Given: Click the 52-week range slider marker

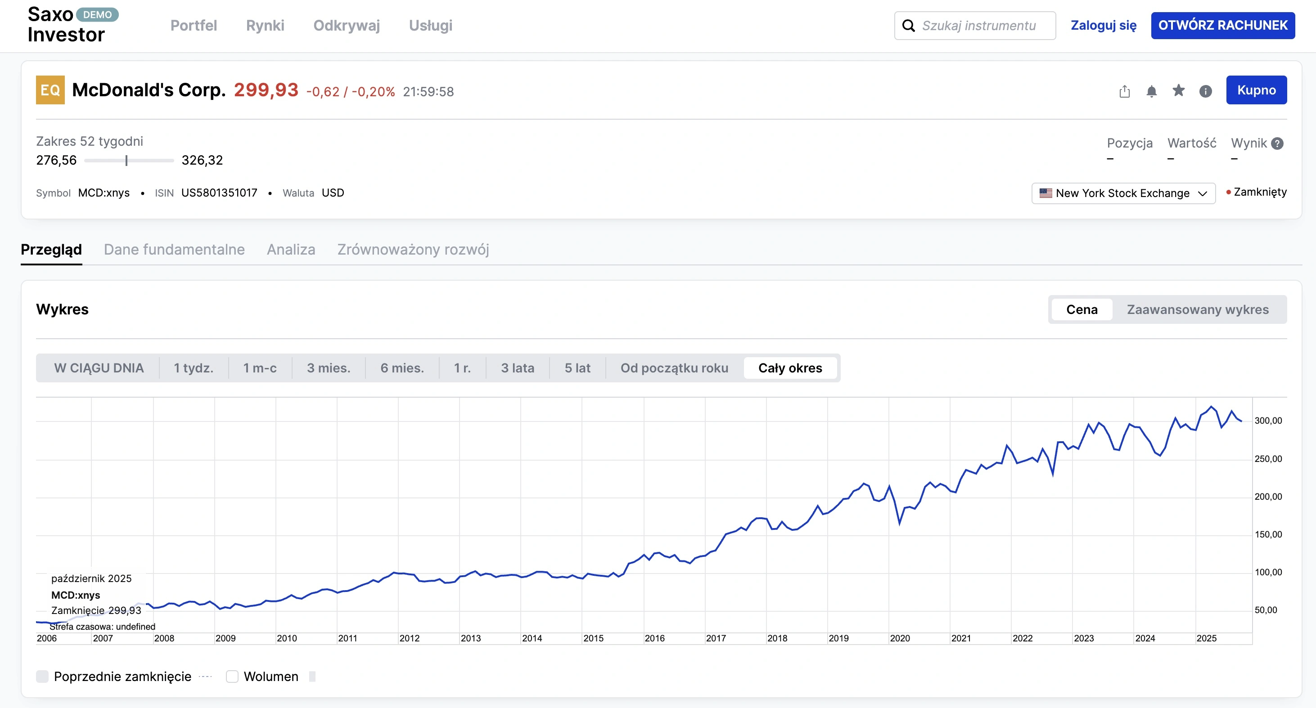Looking at the screenshot, I should pos(126,161).
